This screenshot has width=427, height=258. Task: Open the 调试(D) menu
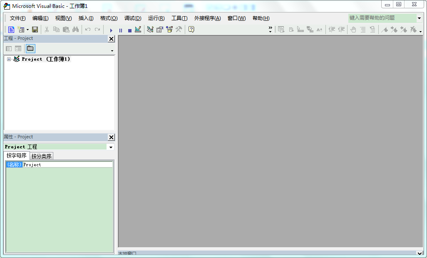point(133,18)
